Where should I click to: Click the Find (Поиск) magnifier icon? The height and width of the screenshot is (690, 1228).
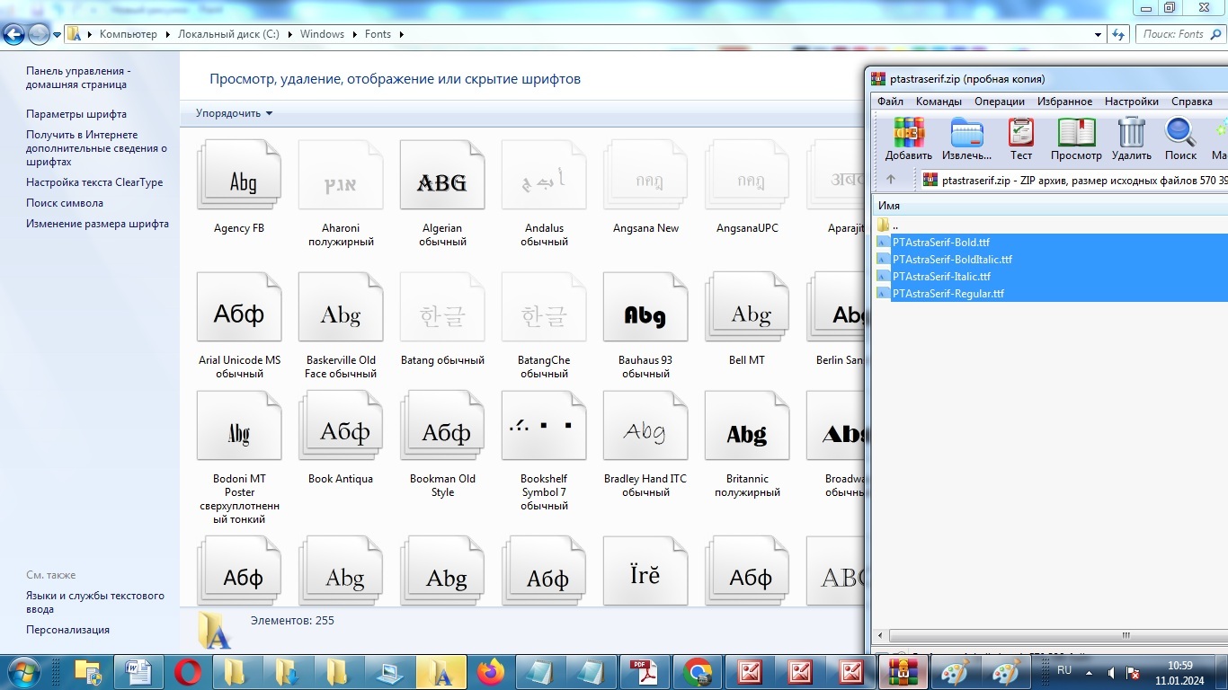point(1180,137)
